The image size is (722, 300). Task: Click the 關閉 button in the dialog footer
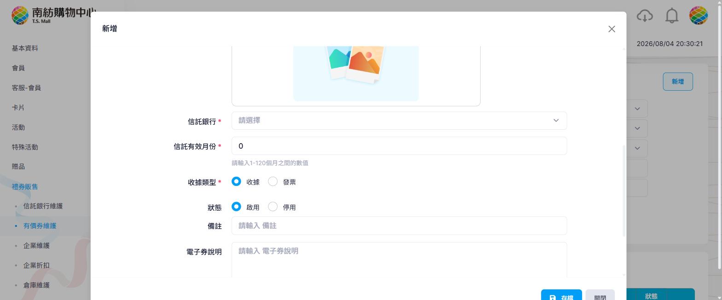600,295
